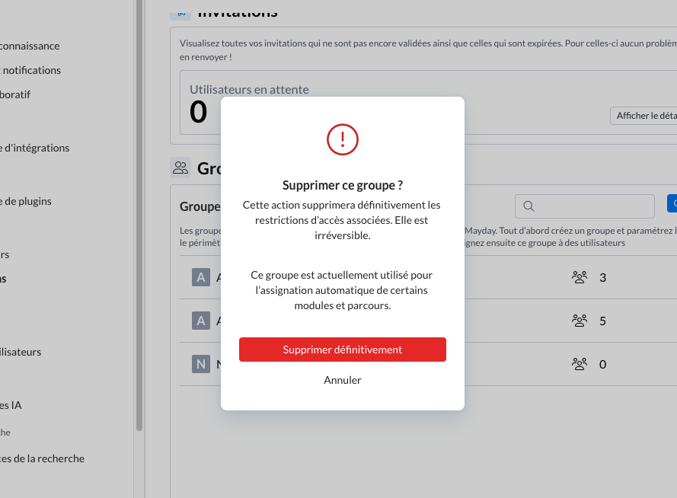This screenshot has height=498, width=677.
Task: Confirm with Supprimer définitivement button
Action: coord(343,350)
